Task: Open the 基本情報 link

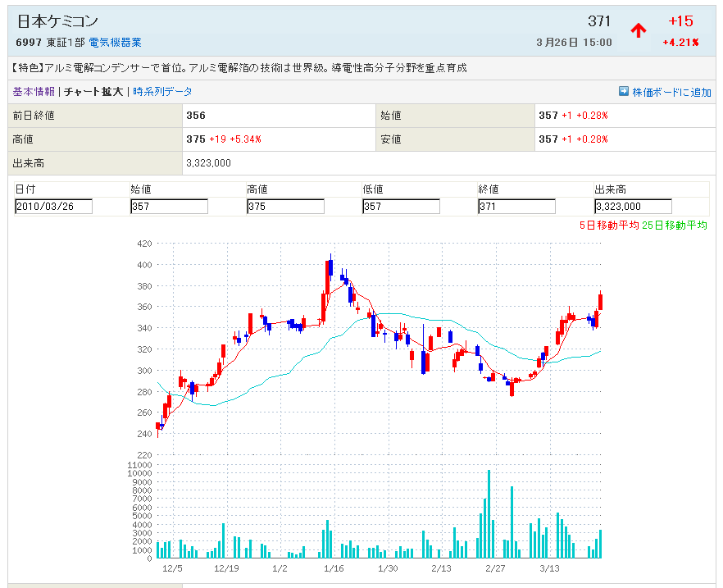Action: [x=34, y=91]
